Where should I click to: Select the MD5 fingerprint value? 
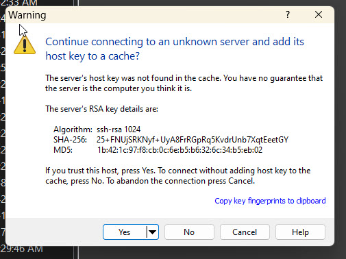click(180, 150)
